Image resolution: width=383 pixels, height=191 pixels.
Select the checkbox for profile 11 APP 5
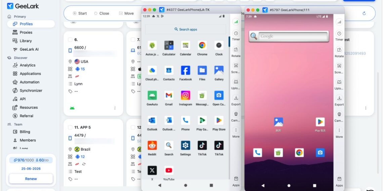coord(70,127)
